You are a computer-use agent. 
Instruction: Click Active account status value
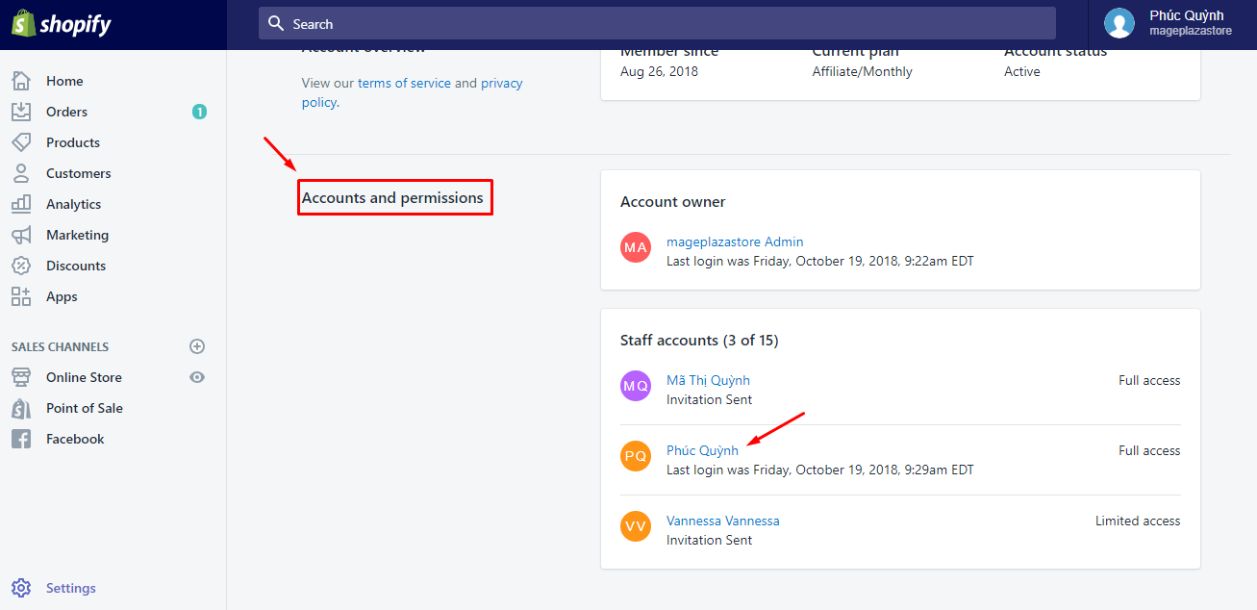(1022, 71)
